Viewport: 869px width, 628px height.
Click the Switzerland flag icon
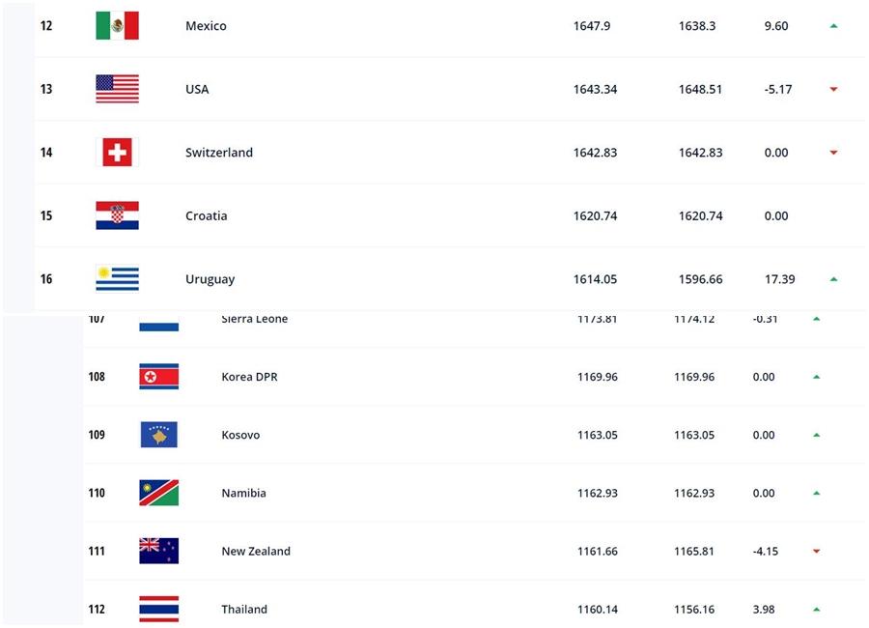(x=117, y=152)
